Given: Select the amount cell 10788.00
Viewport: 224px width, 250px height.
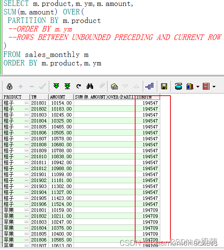Looking at the screenshot, I should click(61, 151).
